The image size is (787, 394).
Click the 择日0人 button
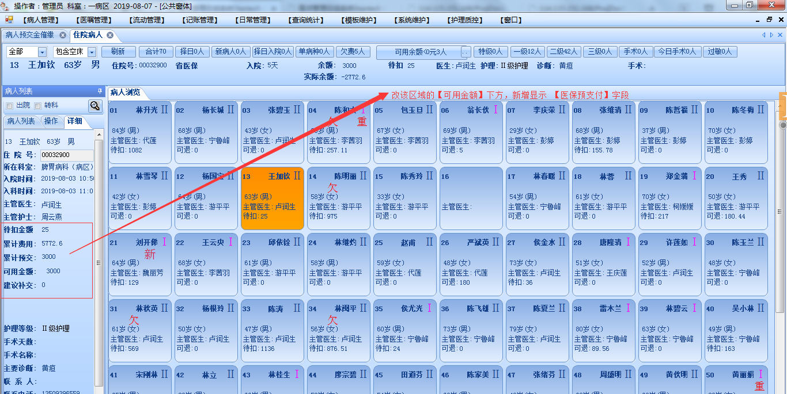tap(192, 52)
